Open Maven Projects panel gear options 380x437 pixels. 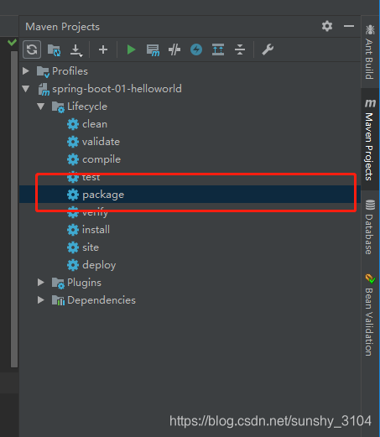[327, 26]
